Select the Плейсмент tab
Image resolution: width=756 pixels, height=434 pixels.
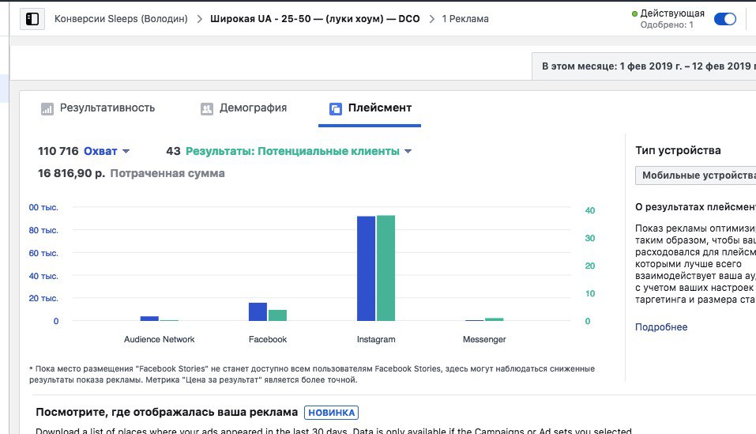[370, 109]
